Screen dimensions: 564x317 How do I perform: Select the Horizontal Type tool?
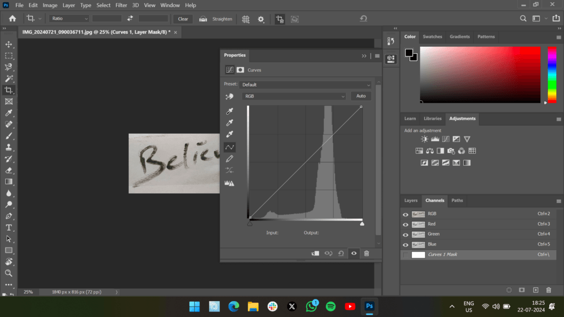coord(9,227)
